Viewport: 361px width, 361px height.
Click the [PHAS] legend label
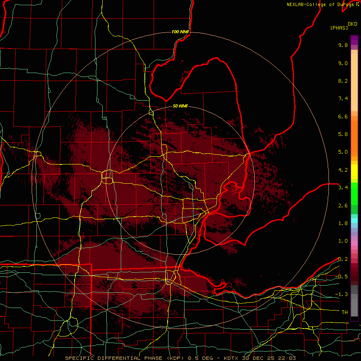[339, 28]
